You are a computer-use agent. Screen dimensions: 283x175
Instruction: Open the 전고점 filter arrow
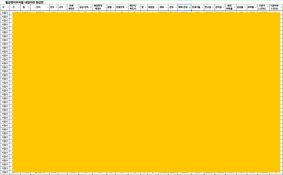tap(213, 7)
